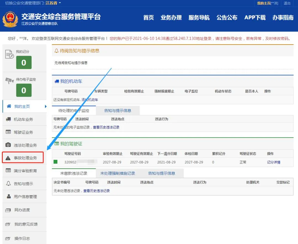
Task: Click the document icon above 我的记分
Action: 9,54
